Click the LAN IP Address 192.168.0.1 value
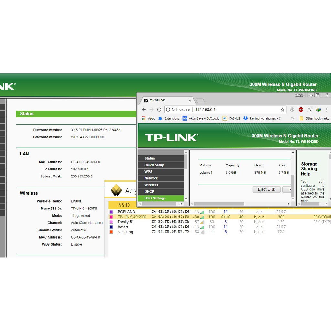This screenshot has height=331, width=331. point(80,169)
